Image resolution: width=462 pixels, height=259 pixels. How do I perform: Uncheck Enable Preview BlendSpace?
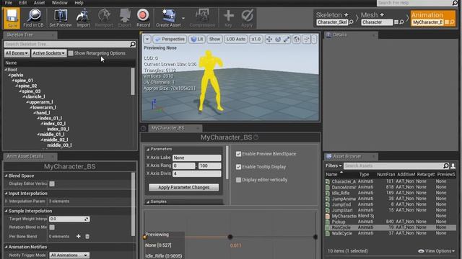[x=238, y=154]
